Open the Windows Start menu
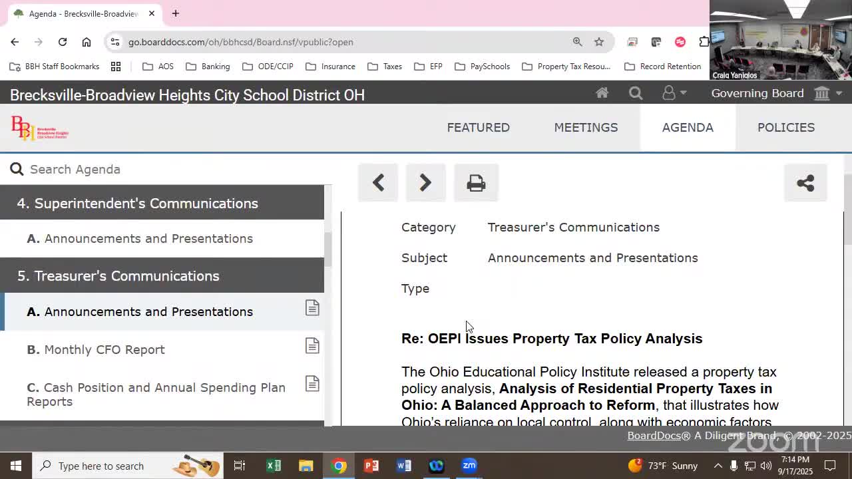852x479 pixels. [x=16, y=466]
